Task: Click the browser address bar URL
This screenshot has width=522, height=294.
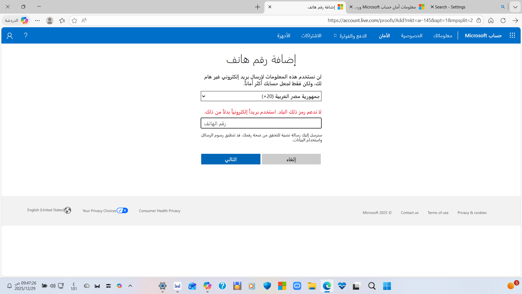Action: 400,20
